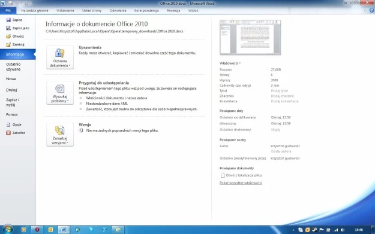Select Zamknij in the backstage menu
Image resolution: width=375 pixels, height=234 pixels.
16,44
